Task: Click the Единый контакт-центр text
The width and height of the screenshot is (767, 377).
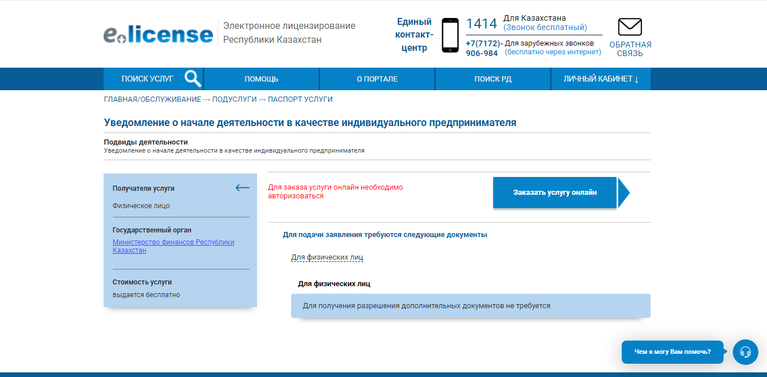Action: [414, 35]
